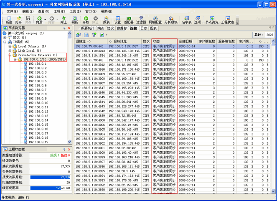Screen dimensions: 277x201
Task: Start capture with the 开始 icon
Action: (86, 20)
